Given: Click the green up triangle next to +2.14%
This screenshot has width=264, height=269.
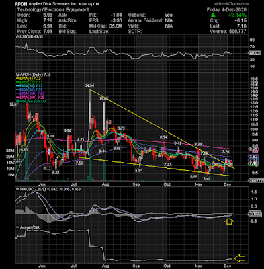Looking at the screenshot, I should pyautogui.click(x=214, y=15).
